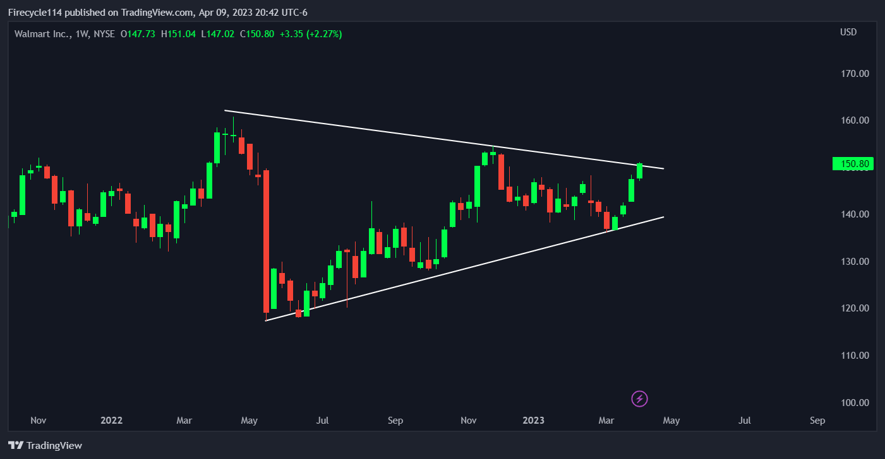
Task: Click the '2023' label on time axis
Action: point(534,421)
